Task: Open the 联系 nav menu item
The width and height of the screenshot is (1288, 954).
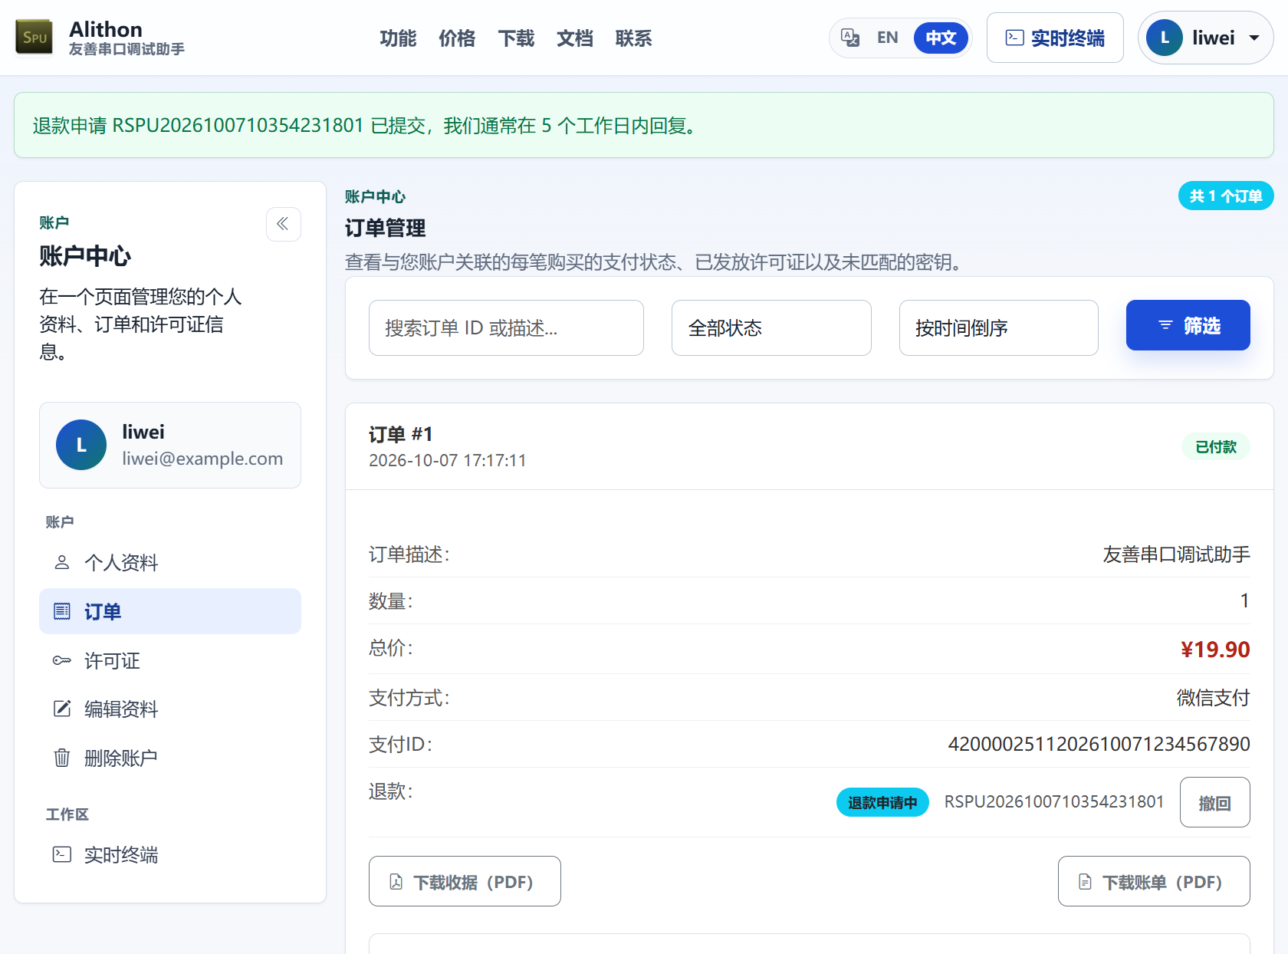Action: pos(633,38)
